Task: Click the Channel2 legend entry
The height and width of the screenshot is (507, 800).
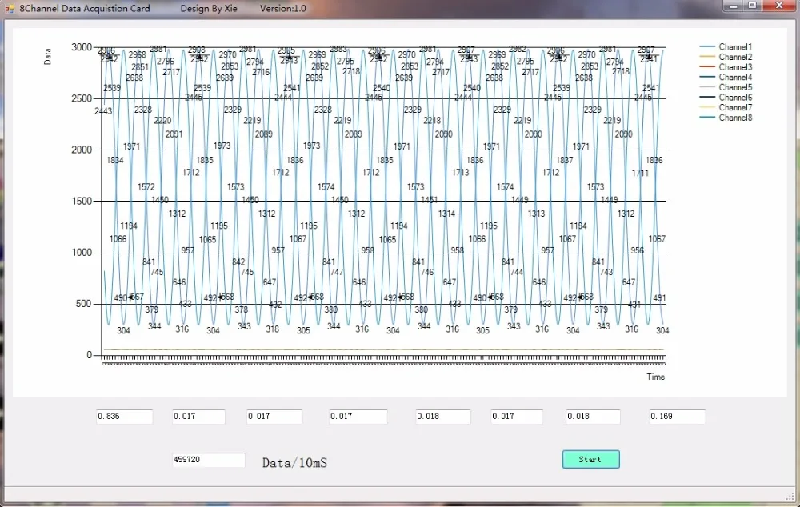Action: (x=726, y=57)
